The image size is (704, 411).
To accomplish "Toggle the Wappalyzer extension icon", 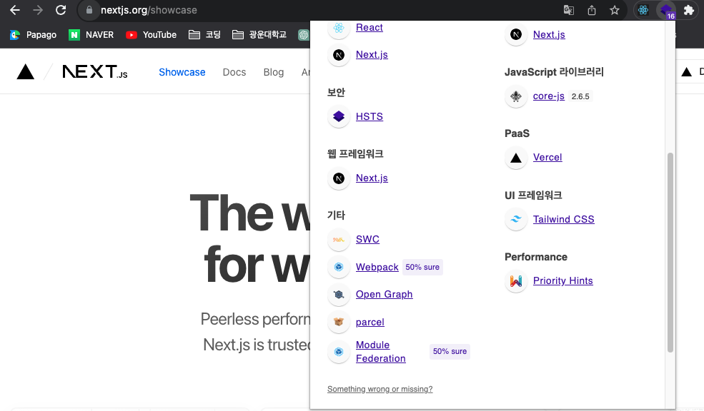I will [x=666, y=10].
